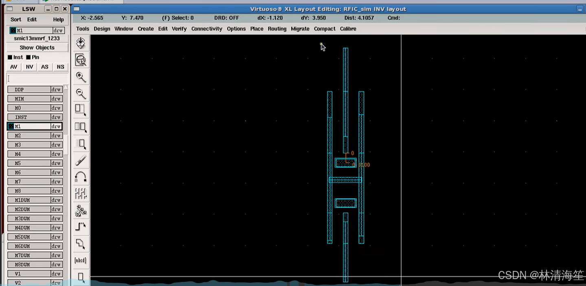Click the NS none-selectable button

coord(60,67)
